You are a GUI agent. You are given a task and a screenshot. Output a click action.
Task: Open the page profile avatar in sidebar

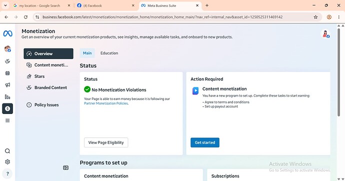7,49
